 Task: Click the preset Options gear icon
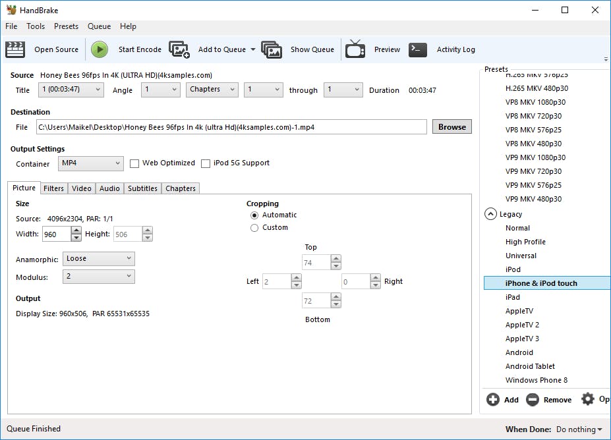(x=588, y=399)
